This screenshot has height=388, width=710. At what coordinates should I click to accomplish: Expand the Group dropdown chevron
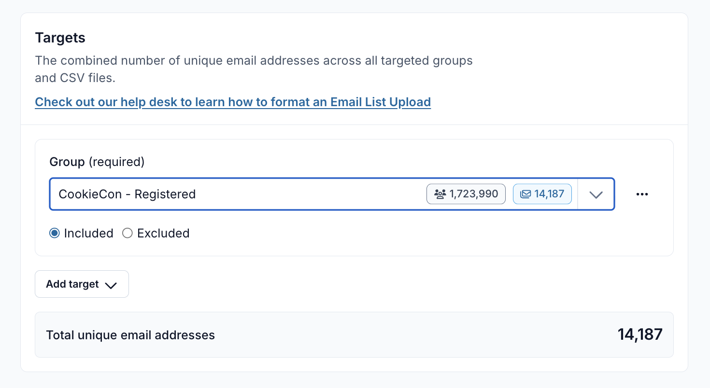(596, 194)
